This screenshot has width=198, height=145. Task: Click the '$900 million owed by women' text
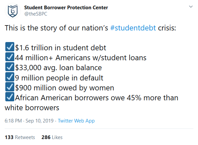[64, 88]
